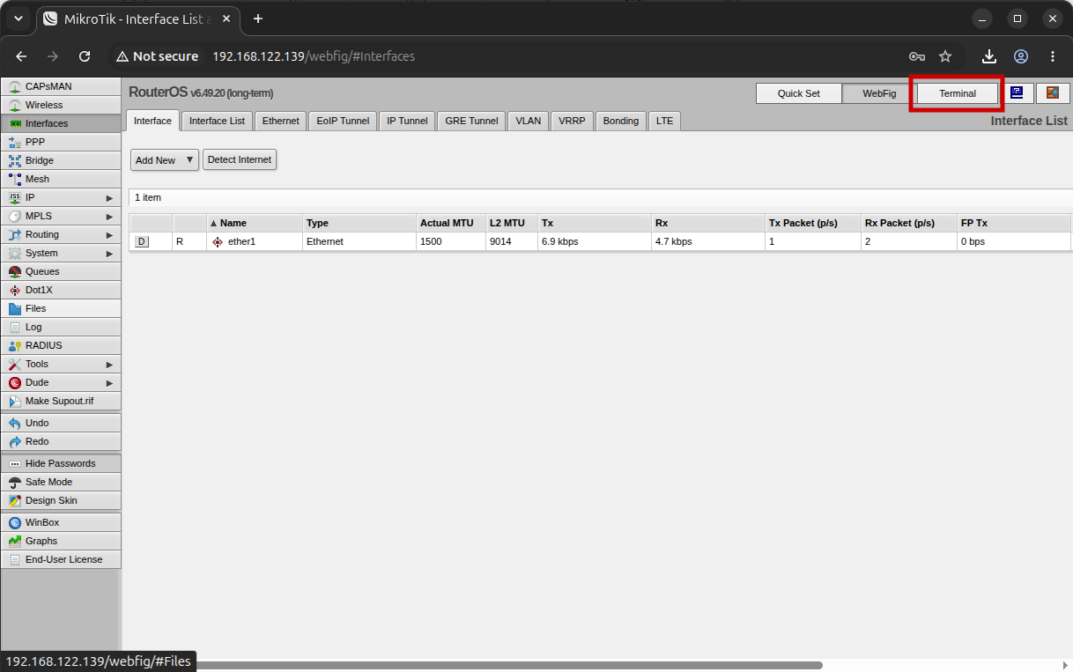The image size is (1073, 672).
Task: Click the Dot1X sidebar icon
Action: coord(15,290)
